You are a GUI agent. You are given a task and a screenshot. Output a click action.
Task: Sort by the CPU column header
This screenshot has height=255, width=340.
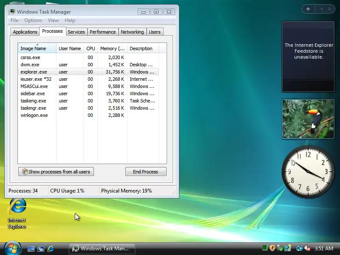(91, 48)
